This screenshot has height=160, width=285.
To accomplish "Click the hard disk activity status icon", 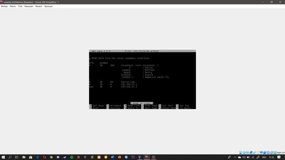I will (240, 152).
